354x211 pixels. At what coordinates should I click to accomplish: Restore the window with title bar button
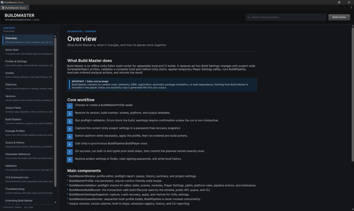pyautogui.click(x=339, y=2)
